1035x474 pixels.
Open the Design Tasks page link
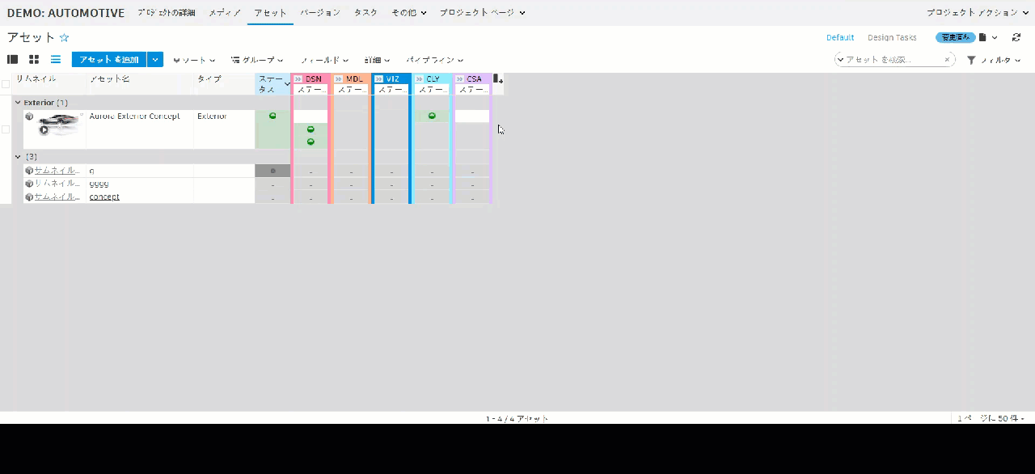pos(892,38)
